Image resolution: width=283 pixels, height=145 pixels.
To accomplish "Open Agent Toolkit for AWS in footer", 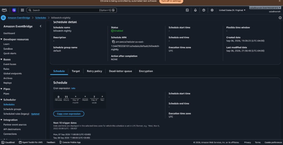I will 31,142.
